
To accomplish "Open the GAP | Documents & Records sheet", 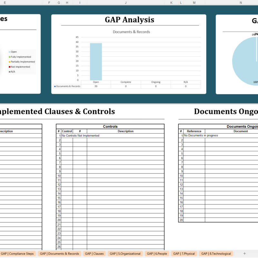I will (59, 254).
